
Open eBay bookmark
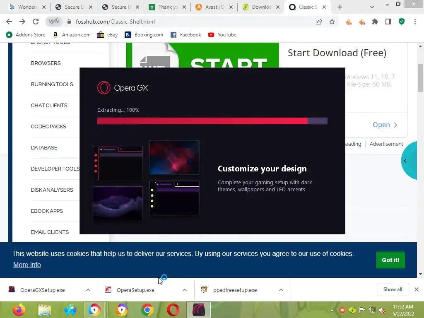[x=108, y=35]
